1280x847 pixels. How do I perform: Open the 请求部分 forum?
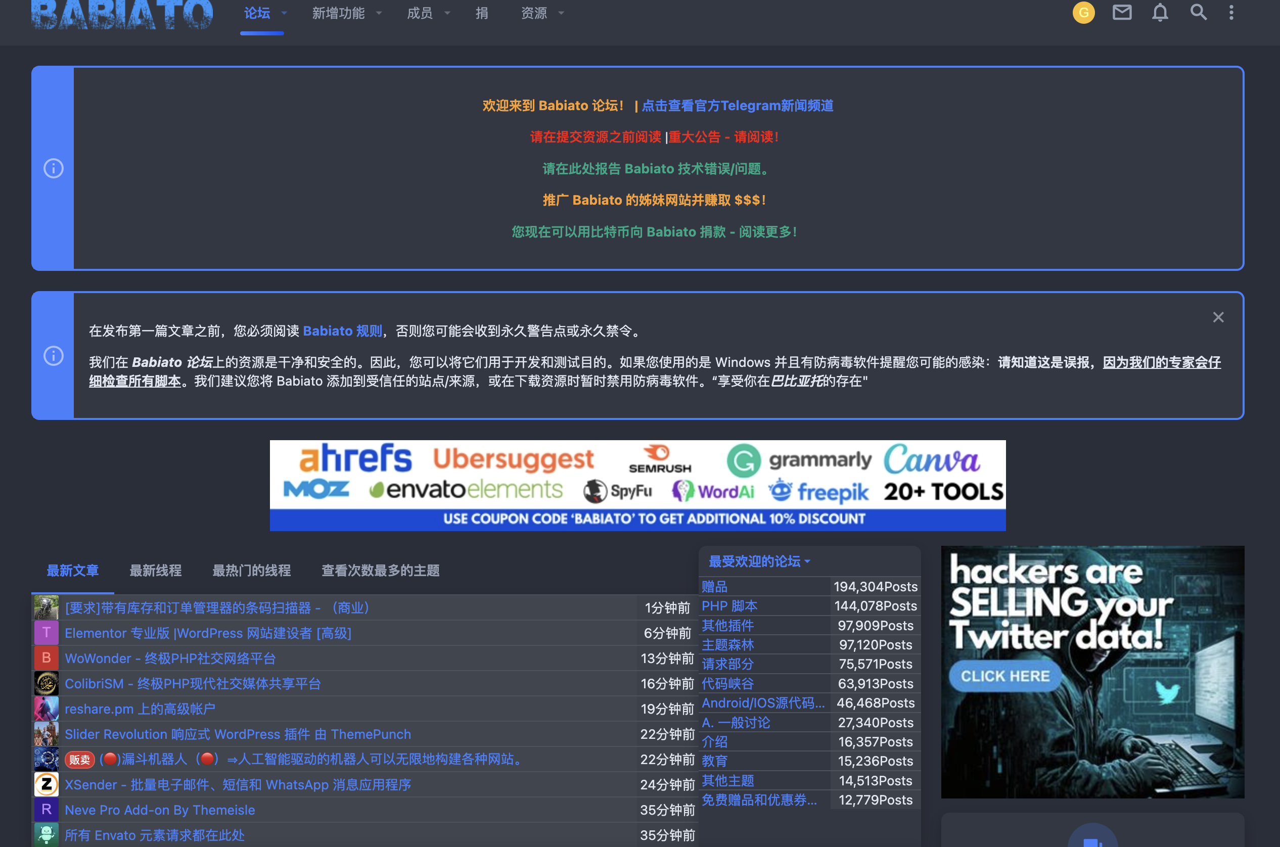pos(727,664)
